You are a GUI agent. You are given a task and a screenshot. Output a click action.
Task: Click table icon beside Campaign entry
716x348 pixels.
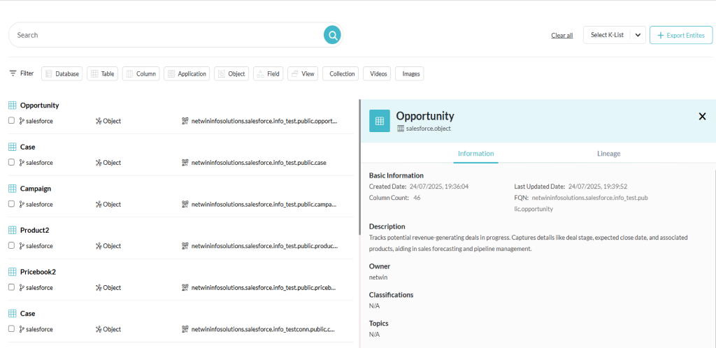[12, 189]
